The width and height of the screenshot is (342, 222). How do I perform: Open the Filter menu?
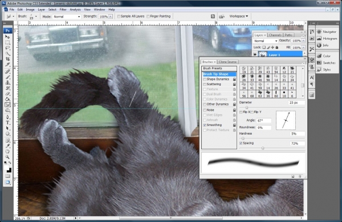pyautogui.click(x=63, y=10)
